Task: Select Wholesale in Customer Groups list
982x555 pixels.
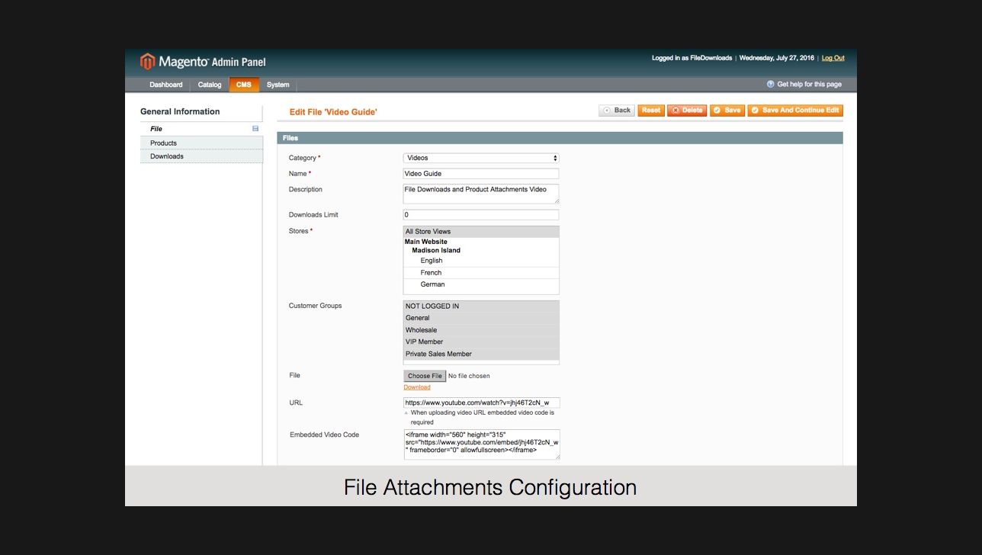Action: click(x=421, y=330)
